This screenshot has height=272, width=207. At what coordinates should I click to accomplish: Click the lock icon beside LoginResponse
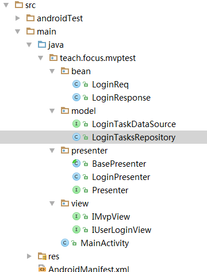[85, 98]
